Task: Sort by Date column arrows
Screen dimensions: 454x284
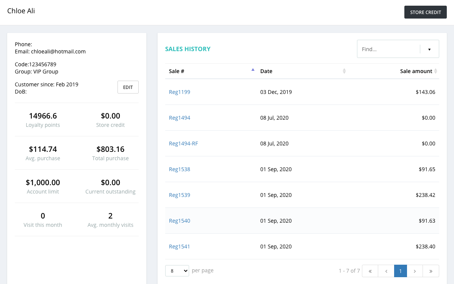Action: 344,71
